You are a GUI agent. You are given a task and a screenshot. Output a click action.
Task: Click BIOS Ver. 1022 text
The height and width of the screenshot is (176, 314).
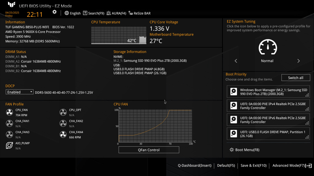tap(63, 27)
